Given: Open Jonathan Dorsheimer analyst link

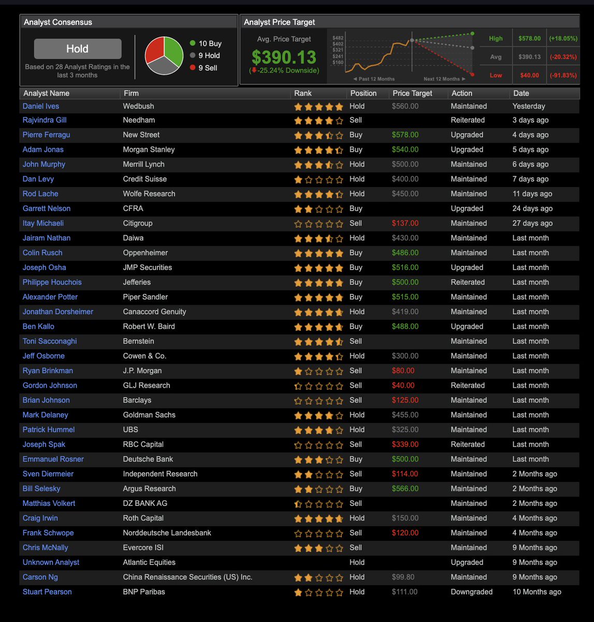Looking at the screenshot, I should [x=58, y=312].
